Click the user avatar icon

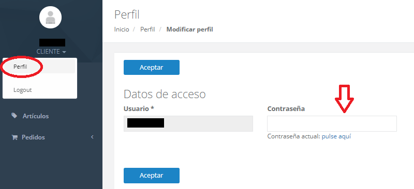click(x=50, y=18)
